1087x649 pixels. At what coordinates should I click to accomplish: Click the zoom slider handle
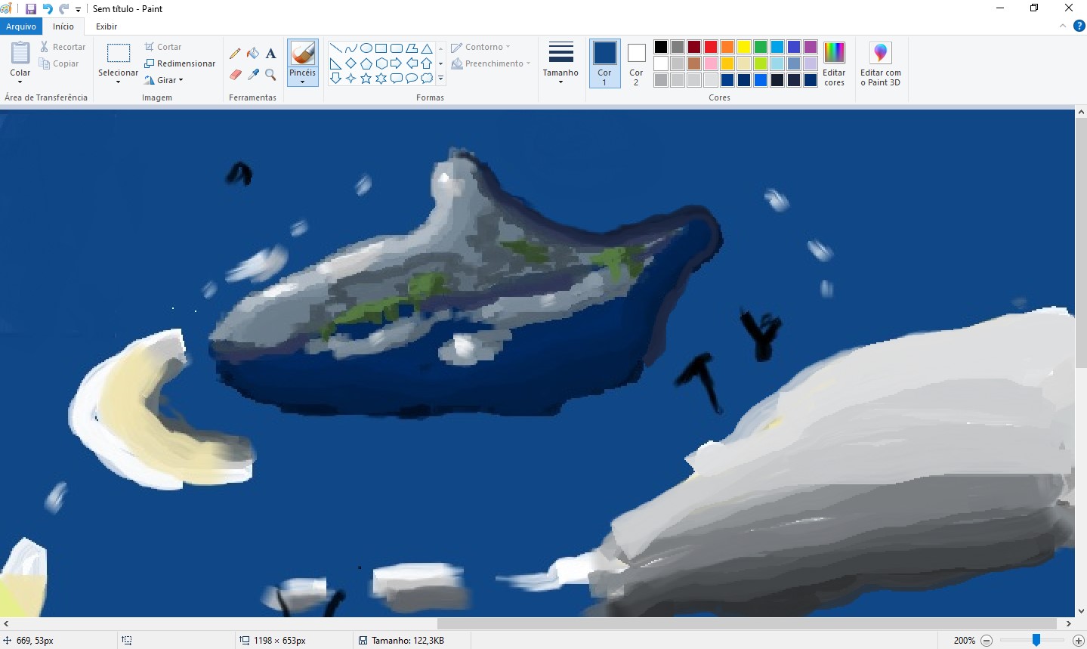click(x=1036, y=640)
